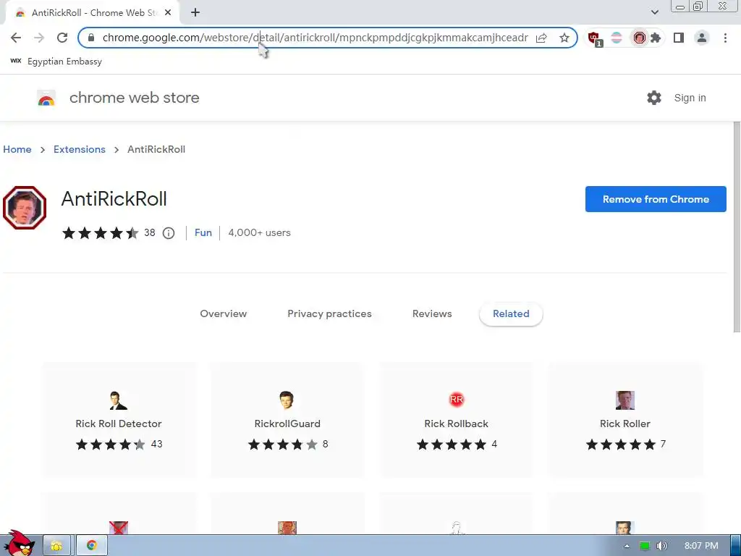Click the AntiRickRoll extension logo image
The width and height of the screenshot is (741, 556).
[25, 208]
